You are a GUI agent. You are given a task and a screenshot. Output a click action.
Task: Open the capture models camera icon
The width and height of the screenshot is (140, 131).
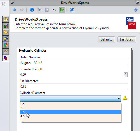pyautogui.click(x=39, y=10)
